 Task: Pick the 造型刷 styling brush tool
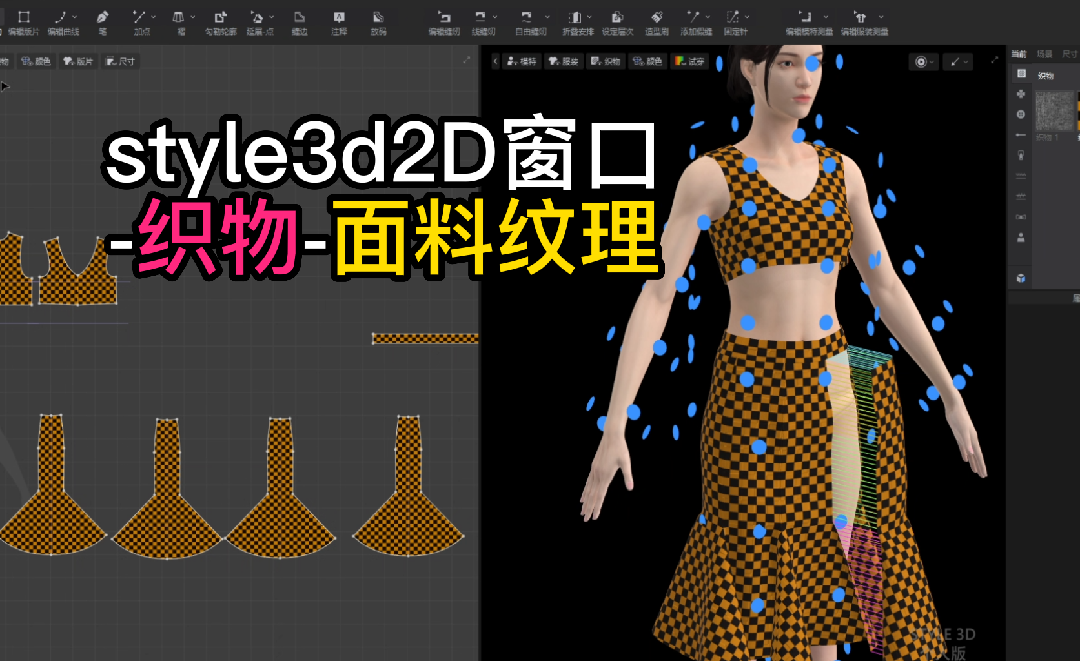tap(657, 23)
